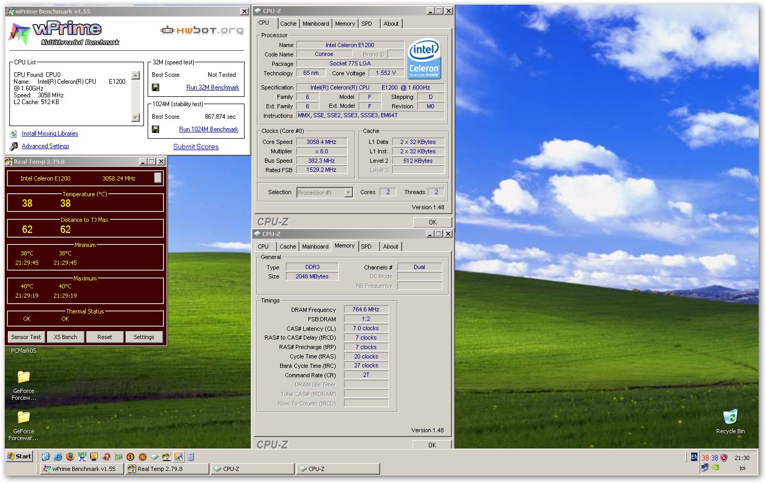The width and height of the screenshot is (766, 483).
Task: Click the red security shield tray icon
Action: (724, 458)
